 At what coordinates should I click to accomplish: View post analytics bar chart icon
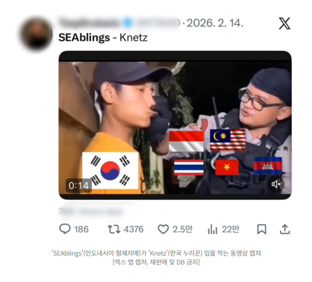[212, 229]
